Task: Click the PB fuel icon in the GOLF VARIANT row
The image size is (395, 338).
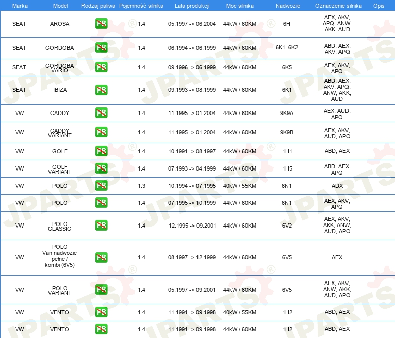Action: coord(101,168)
